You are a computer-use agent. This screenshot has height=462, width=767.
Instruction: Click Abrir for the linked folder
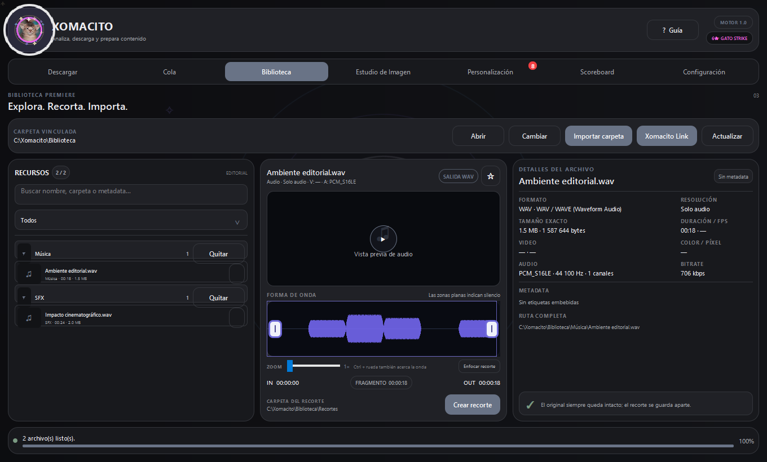478,136
